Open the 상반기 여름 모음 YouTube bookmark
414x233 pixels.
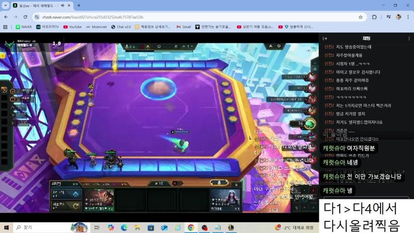click(255, 27)
